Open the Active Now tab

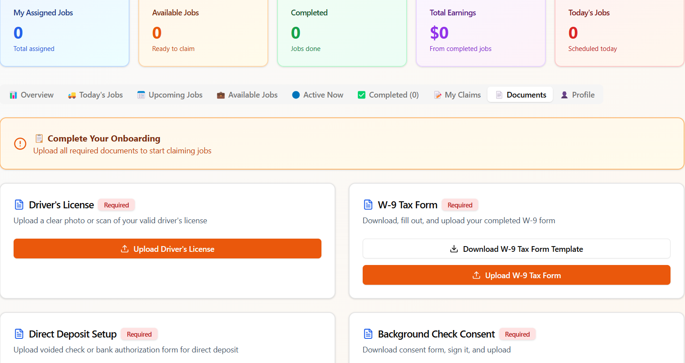click(317, 95)
